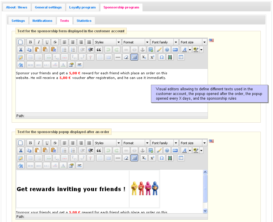
Task: Switch to the Statistics sub-tab
Action: pyautogui.click(x=84, y=21)
